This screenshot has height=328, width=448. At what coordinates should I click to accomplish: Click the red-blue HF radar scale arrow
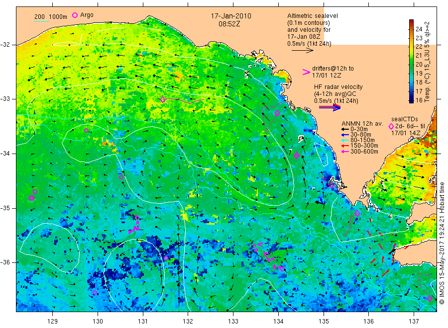(x=330, y=107)
